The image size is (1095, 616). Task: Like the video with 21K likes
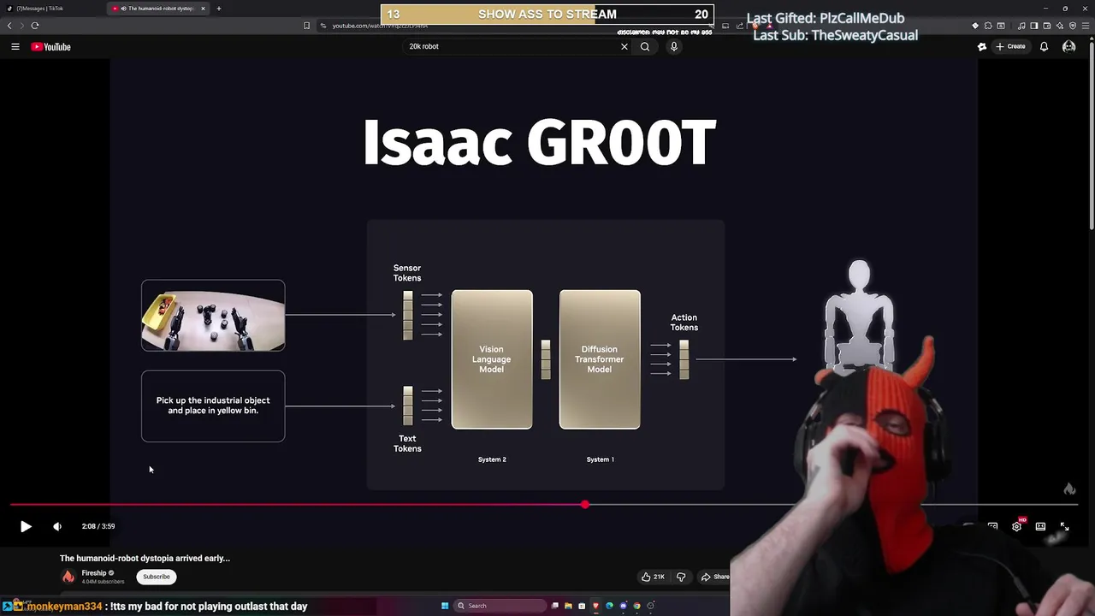pyautogui.click(x=653, y=577)
